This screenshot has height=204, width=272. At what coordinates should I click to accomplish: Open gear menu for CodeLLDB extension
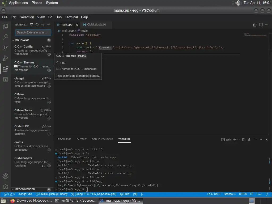(49, 134)
